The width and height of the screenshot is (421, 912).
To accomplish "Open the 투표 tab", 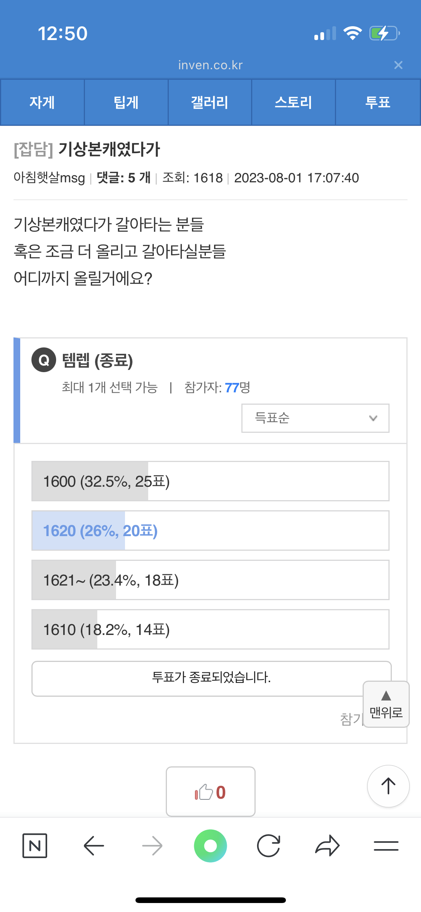I will pos(378,102).
